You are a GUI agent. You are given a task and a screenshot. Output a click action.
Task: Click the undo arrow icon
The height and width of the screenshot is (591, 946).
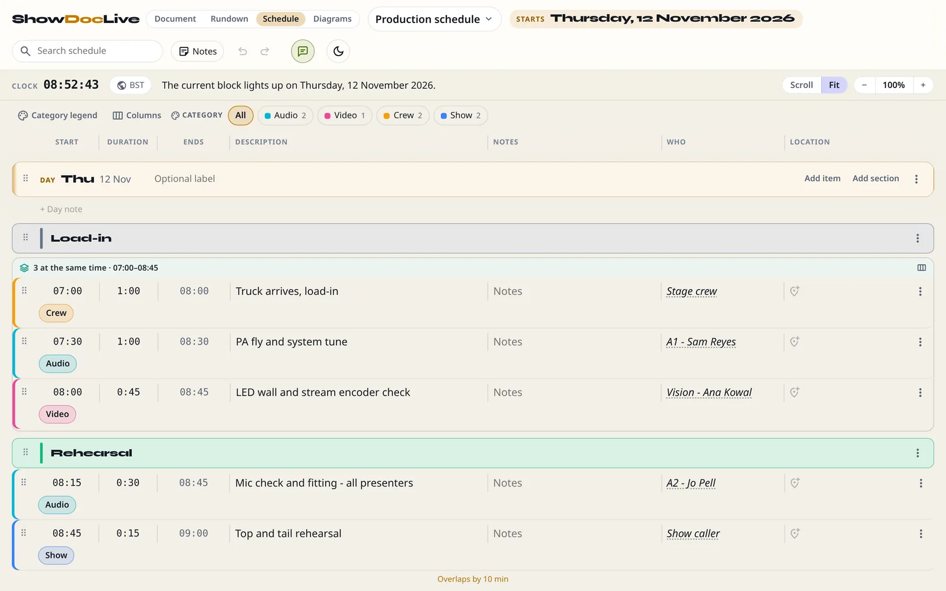point(242,51)
